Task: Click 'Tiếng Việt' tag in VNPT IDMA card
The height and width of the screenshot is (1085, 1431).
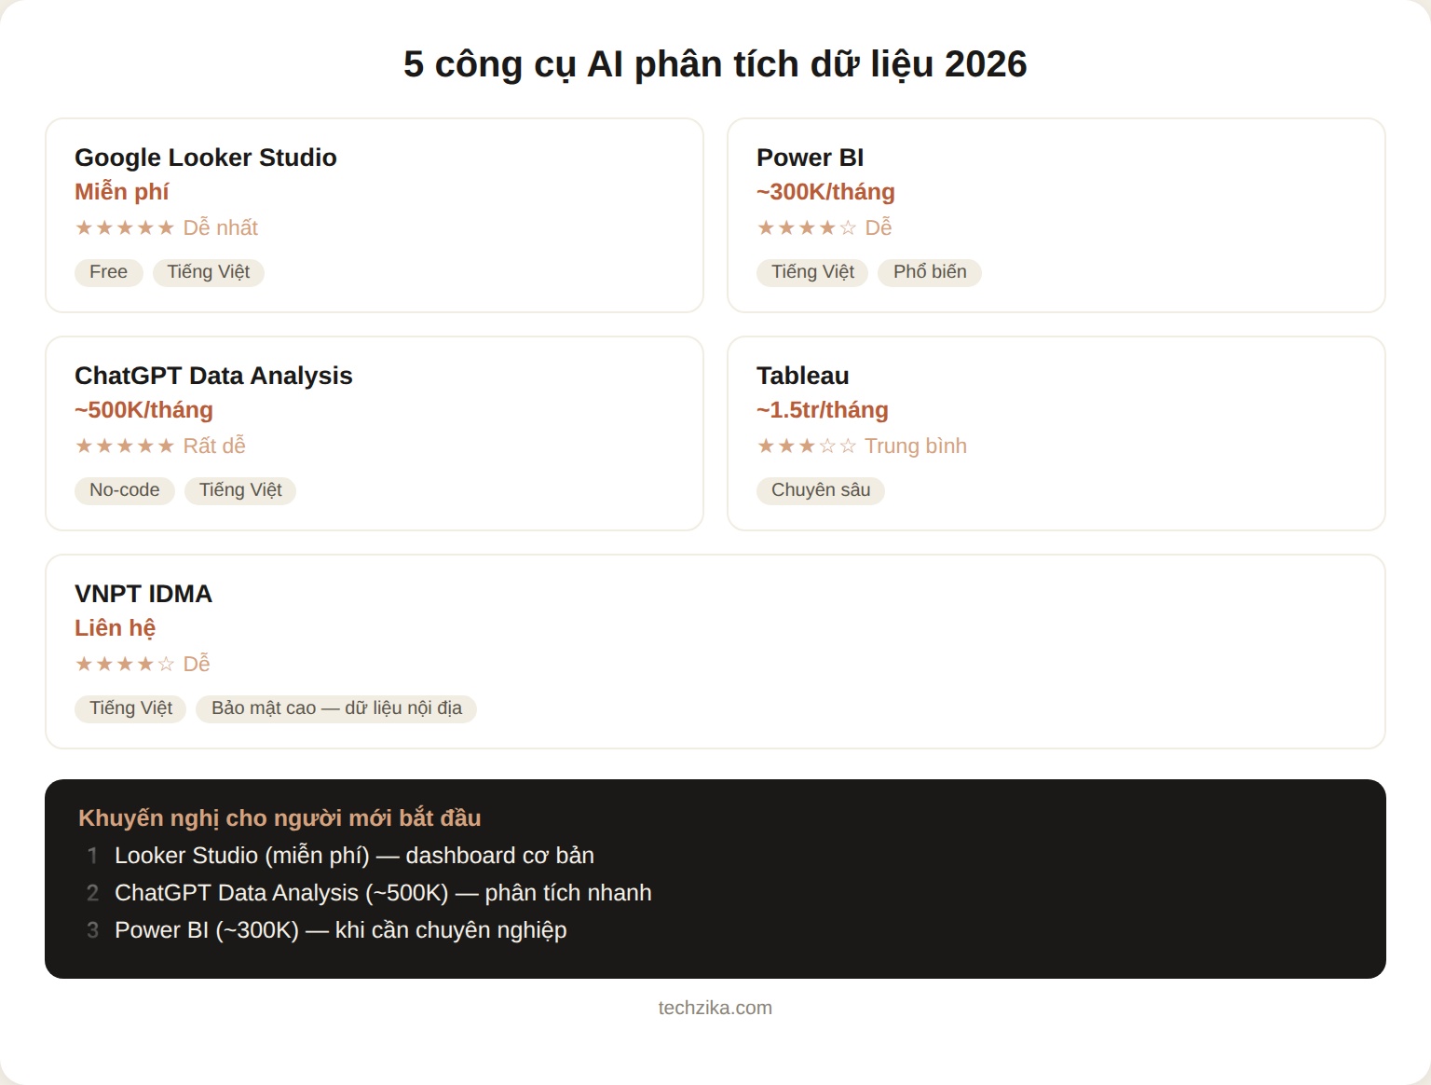Action: tap(130, 708)
